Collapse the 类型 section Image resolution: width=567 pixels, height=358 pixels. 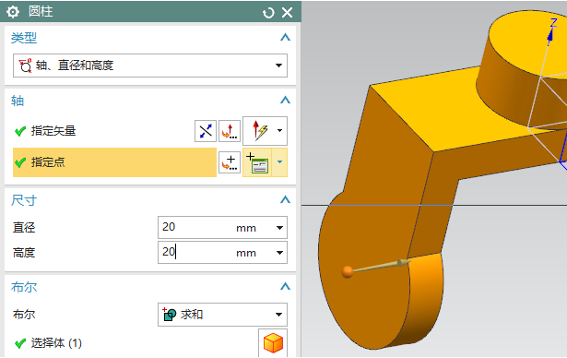pos(285,37)
